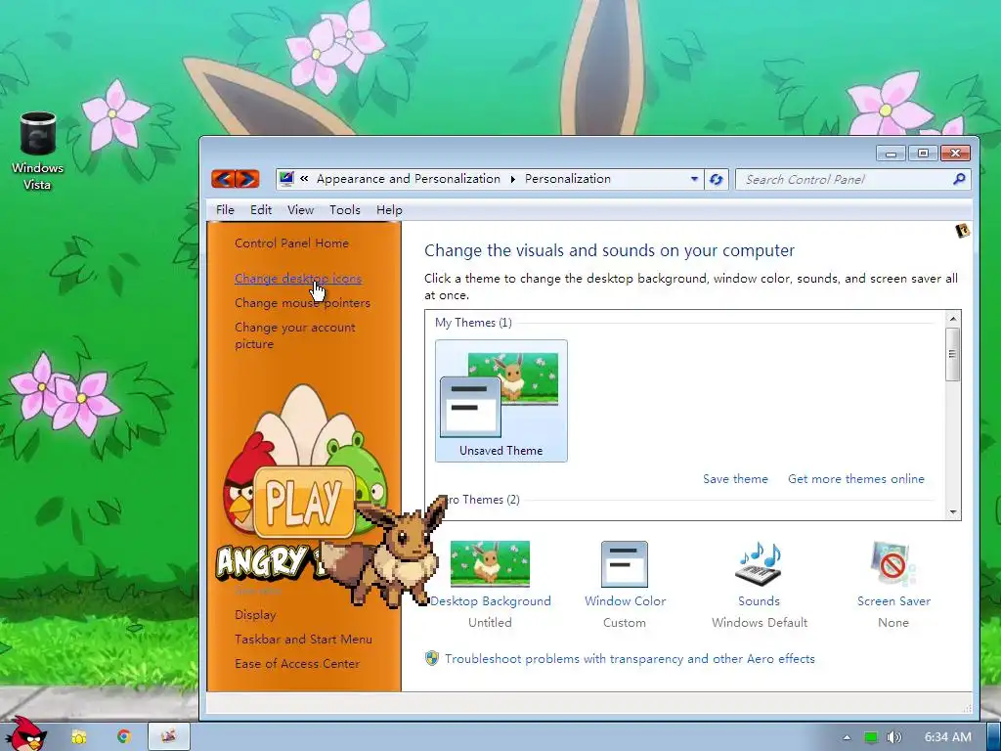1001x751 pixels.
Task: Open the volume speaker tray icon
Action: (x=894, y=737)
